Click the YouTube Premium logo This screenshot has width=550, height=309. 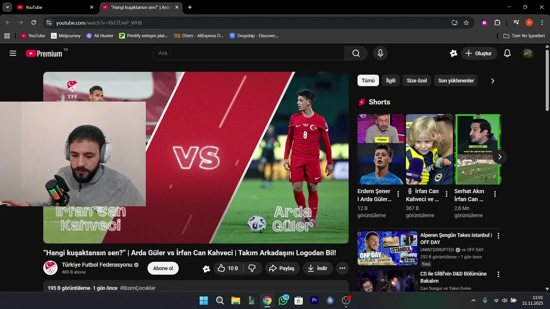(x=44, y=53)
